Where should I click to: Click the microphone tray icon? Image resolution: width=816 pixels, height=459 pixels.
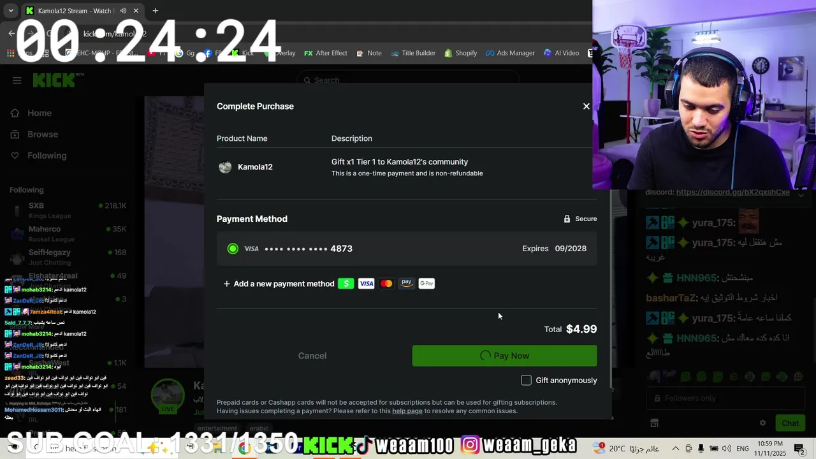coord(701,449)
